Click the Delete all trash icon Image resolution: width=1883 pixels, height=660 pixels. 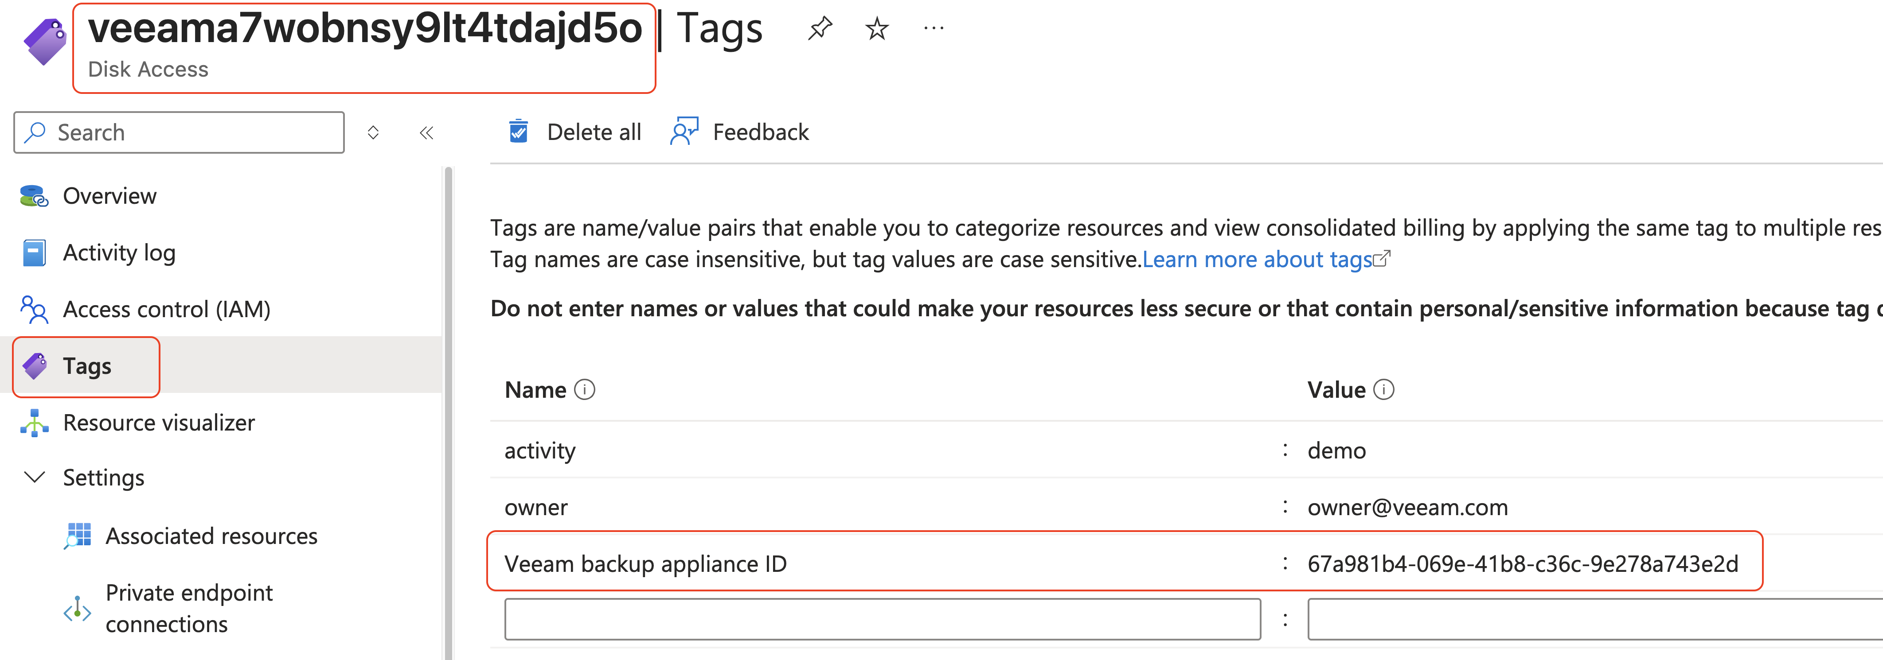(518, 132)
